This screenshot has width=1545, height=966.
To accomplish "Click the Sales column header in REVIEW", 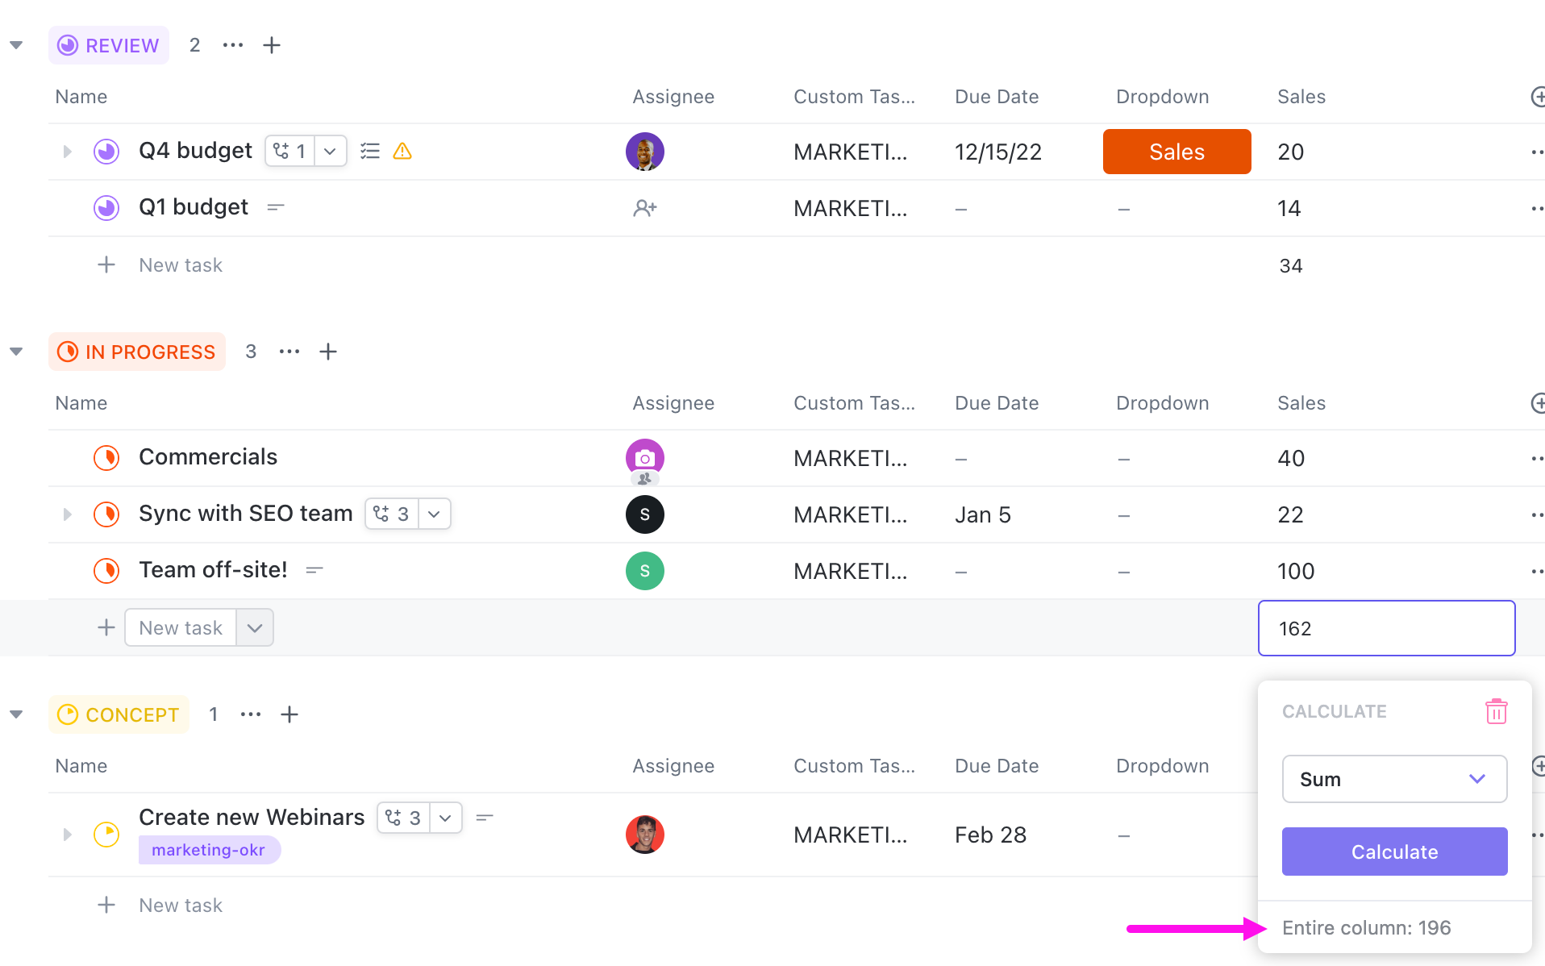I will (1301, 97).
